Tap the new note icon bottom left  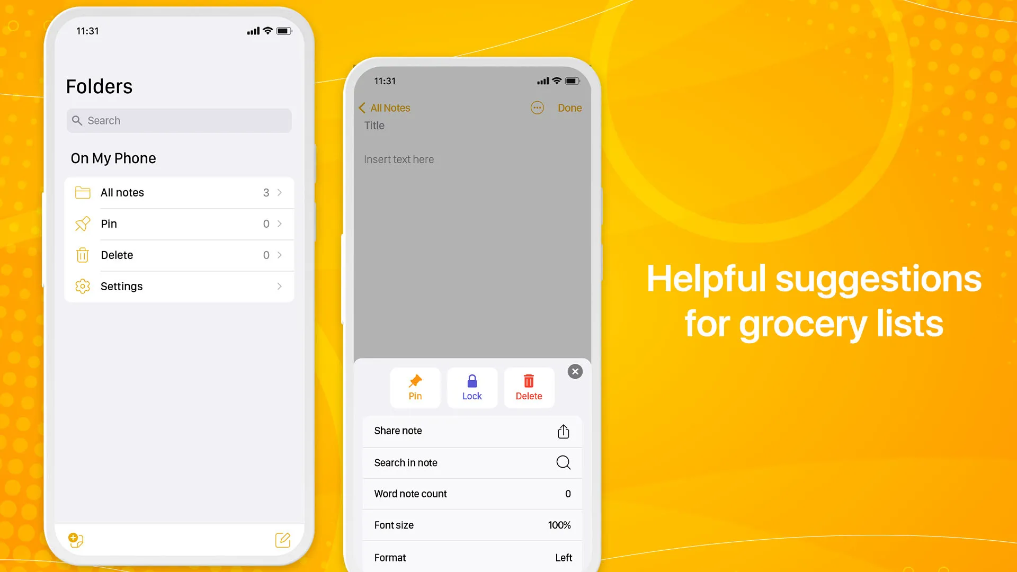(75, 539)
